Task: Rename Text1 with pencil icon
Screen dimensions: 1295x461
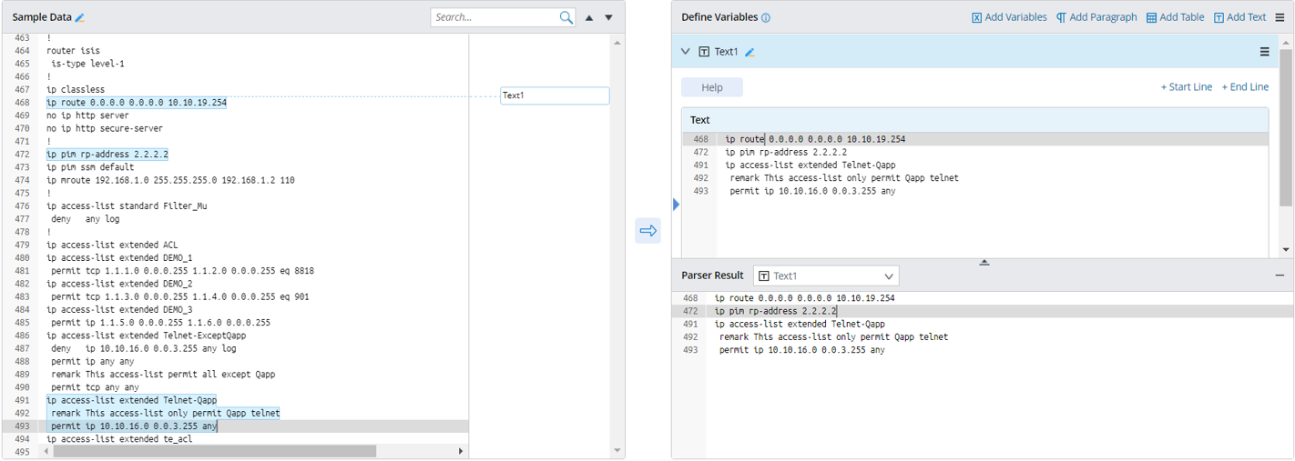Action: coord(749,53)
